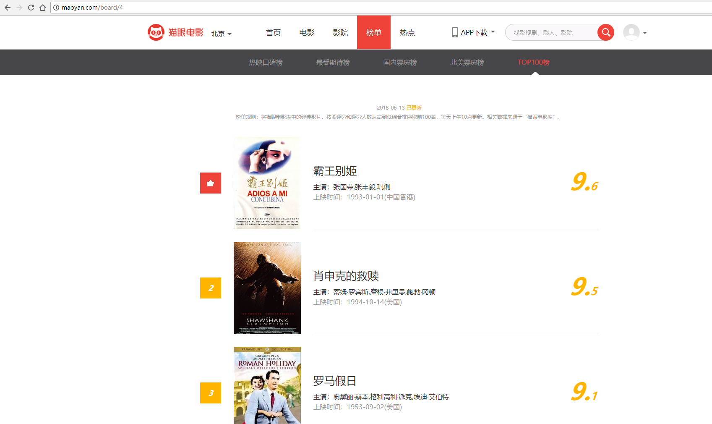Click 上映时间：1994-10-14(美国) text
The height and width of the screenshot is (424, 712).
coord(357,302)
